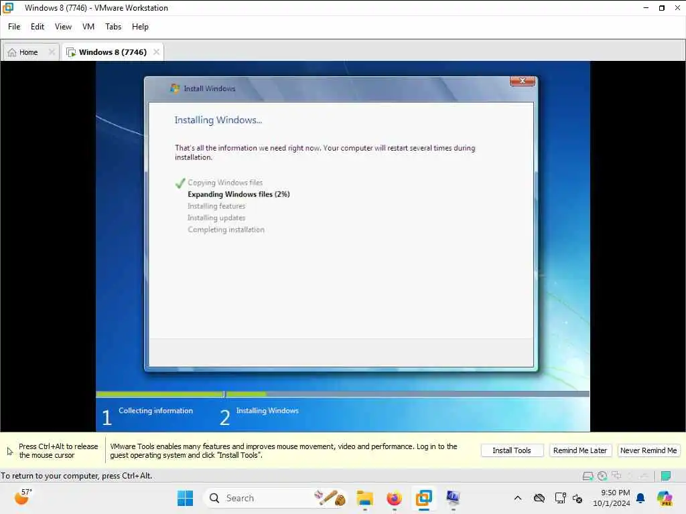Click the Install Tools button
This screenshot has height=514, width=686.
(512, 450)
